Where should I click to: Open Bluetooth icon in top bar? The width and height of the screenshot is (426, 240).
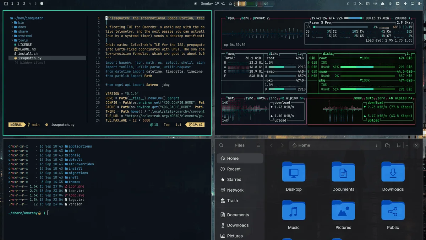click(x=390, y=4)
